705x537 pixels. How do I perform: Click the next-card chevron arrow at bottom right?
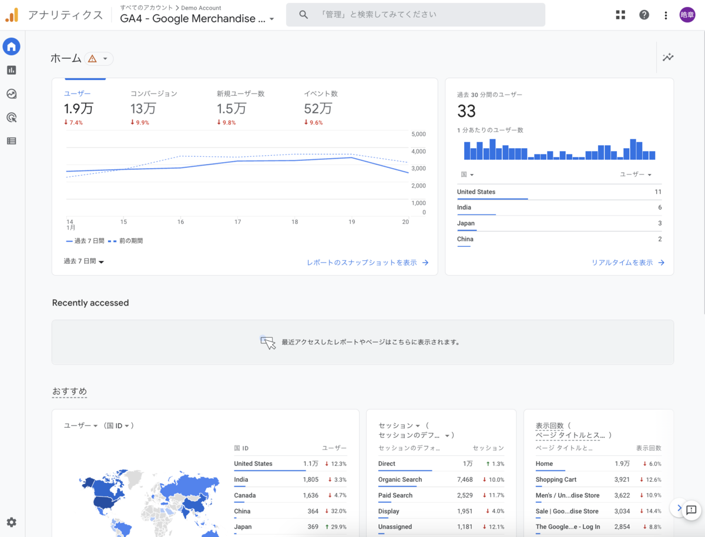pyautogui.click(x=679, y=508)
